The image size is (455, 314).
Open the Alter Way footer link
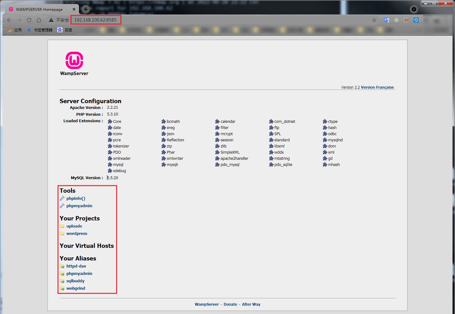coord(251,304)
